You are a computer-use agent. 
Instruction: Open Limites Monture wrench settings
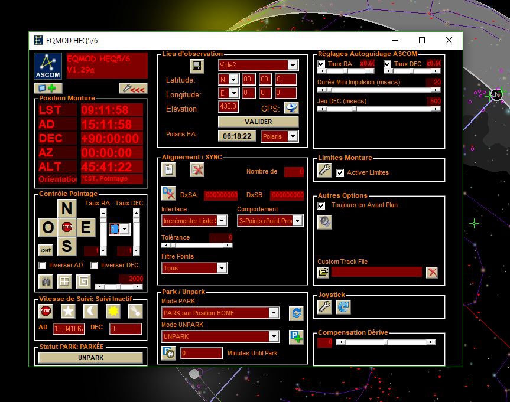point(324,170)
